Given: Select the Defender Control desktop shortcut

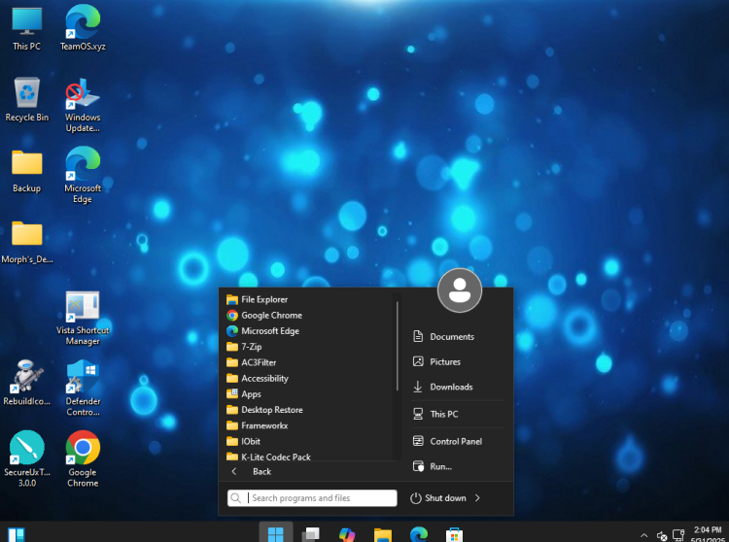Looking at the screenshot, I should tap(83, 388).
